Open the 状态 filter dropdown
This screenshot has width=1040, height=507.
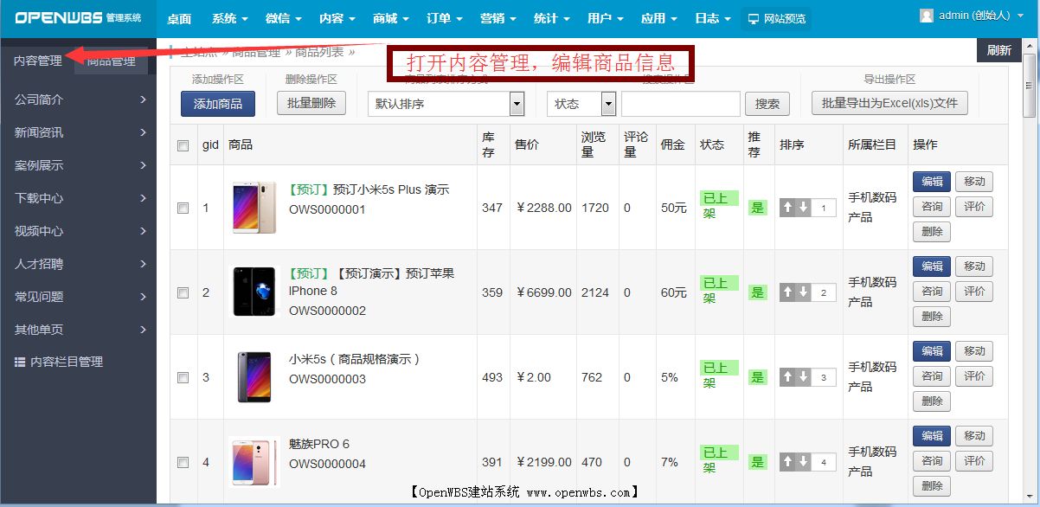tap(581, 103)
